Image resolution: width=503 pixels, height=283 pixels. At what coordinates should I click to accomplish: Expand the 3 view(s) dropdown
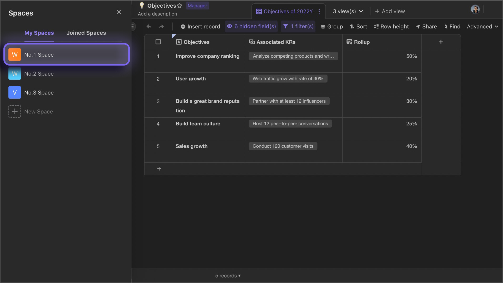(x=348, y=11)
